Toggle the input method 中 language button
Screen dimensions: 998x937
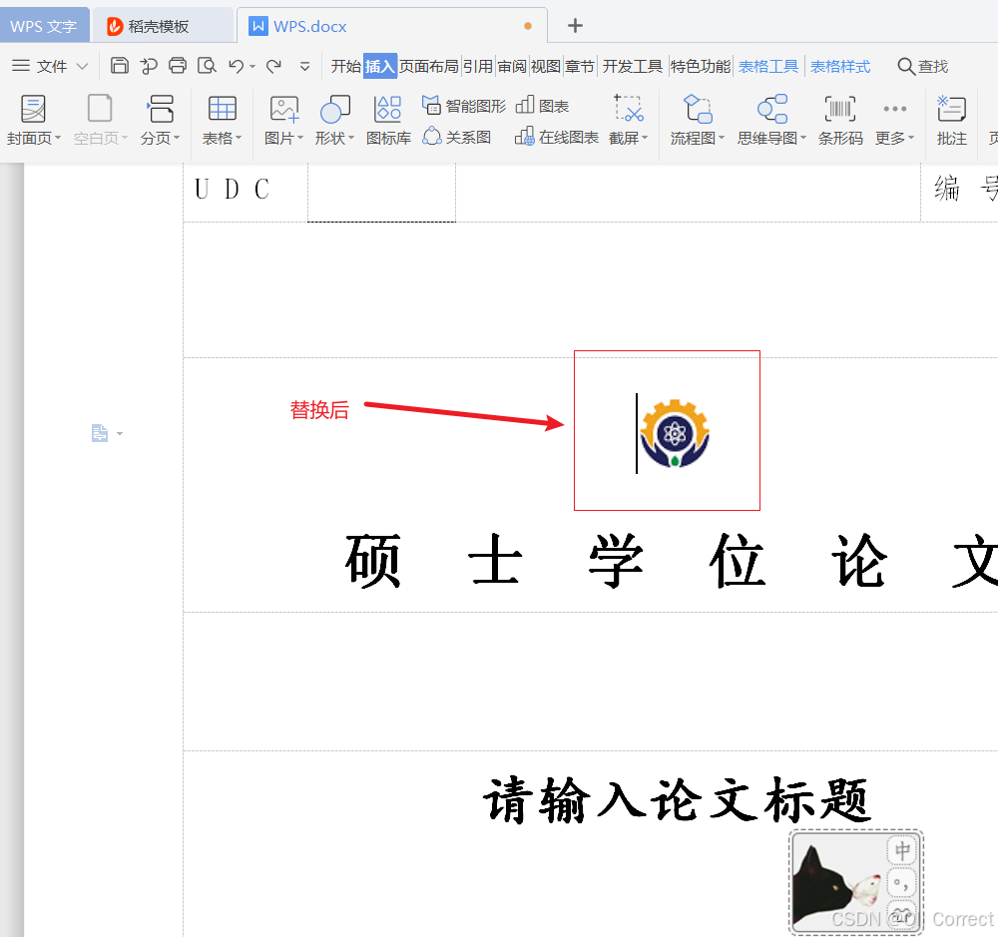point(902,850)
